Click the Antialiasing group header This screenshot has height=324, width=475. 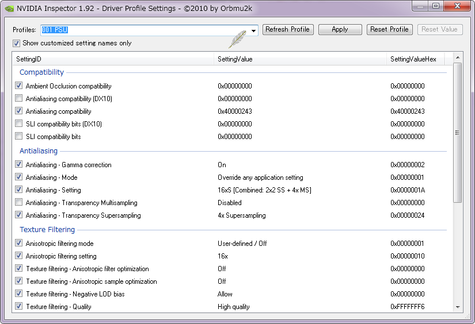[x=39, y=151]
